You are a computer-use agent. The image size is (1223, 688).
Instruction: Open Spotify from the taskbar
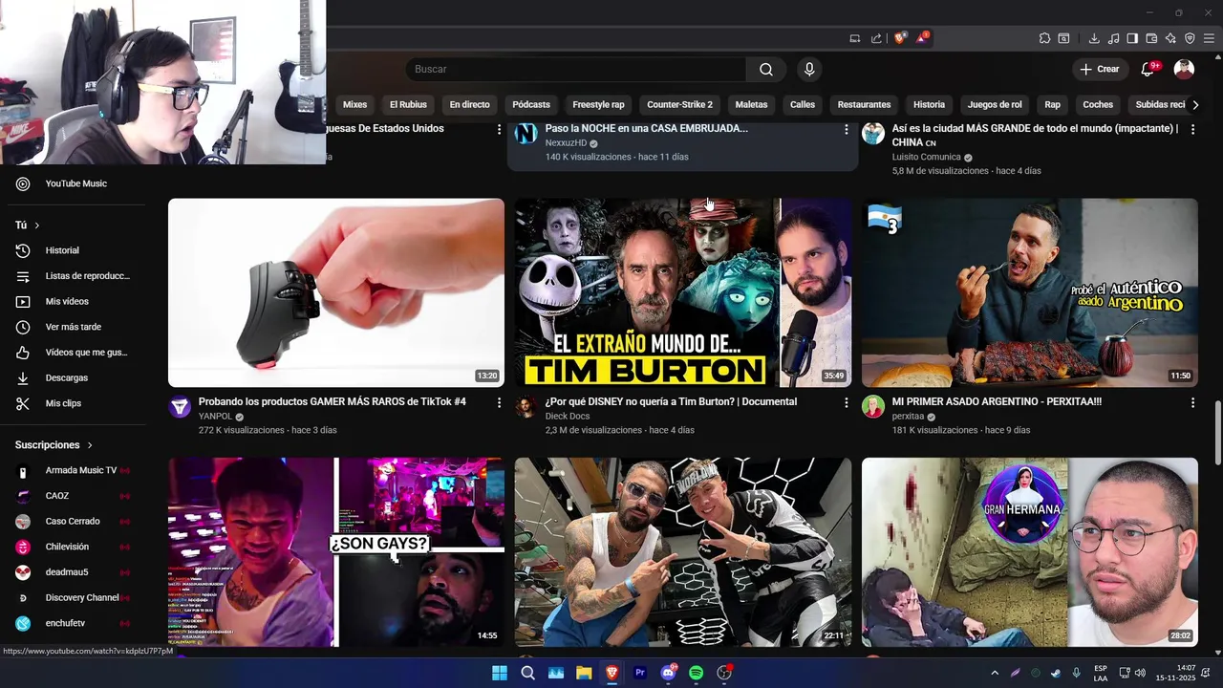coord(696,673)
